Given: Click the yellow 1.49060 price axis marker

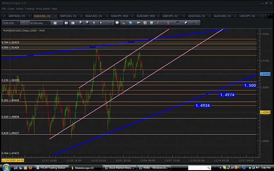Looking at the screenshot, I should (x=265, y=112).
